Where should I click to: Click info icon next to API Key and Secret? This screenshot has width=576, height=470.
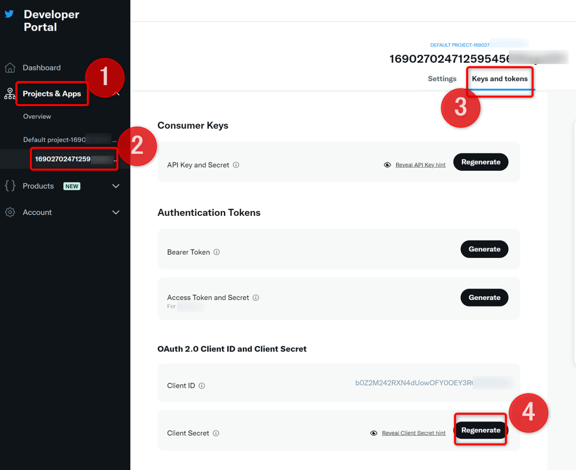[236, 165]
